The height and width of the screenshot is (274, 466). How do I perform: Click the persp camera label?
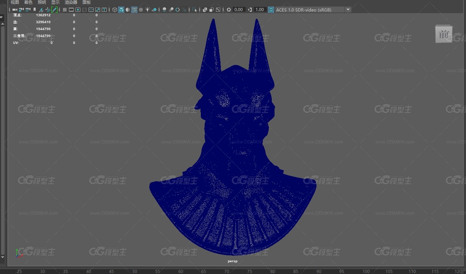233,262
